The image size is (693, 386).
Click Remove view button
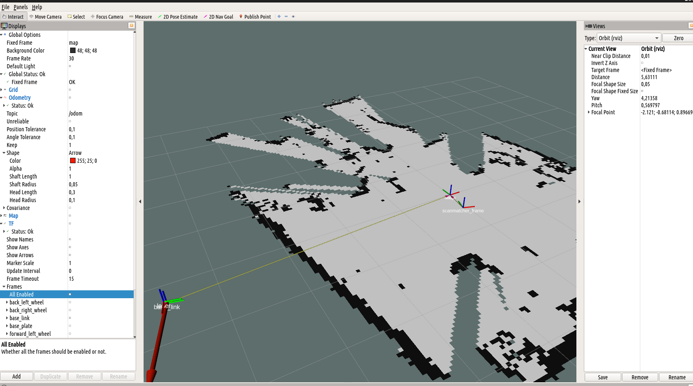tap(640, 377)
